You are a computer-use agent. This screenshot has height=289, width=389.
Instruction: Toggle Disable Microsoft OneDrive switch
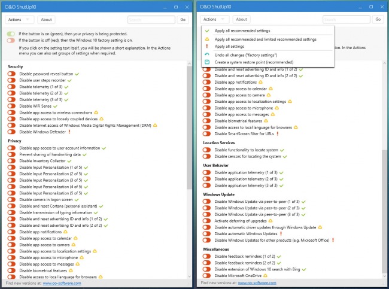[206, 276]
